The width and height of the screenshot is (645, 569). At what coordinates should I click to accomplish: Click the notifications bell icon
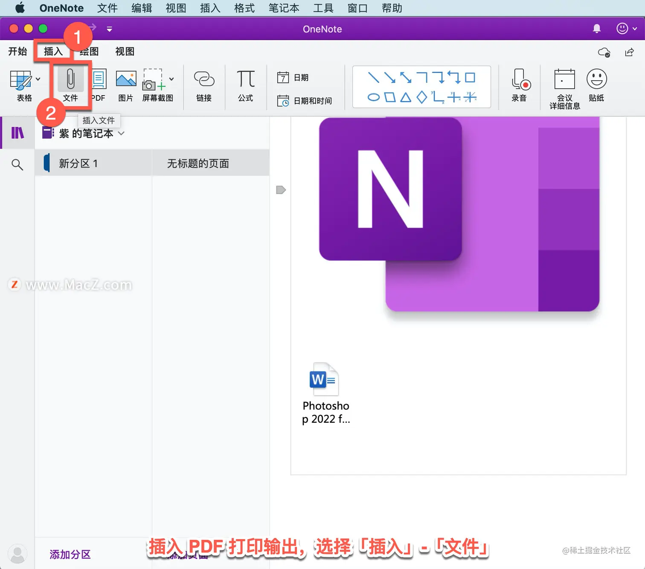(597, 29)
